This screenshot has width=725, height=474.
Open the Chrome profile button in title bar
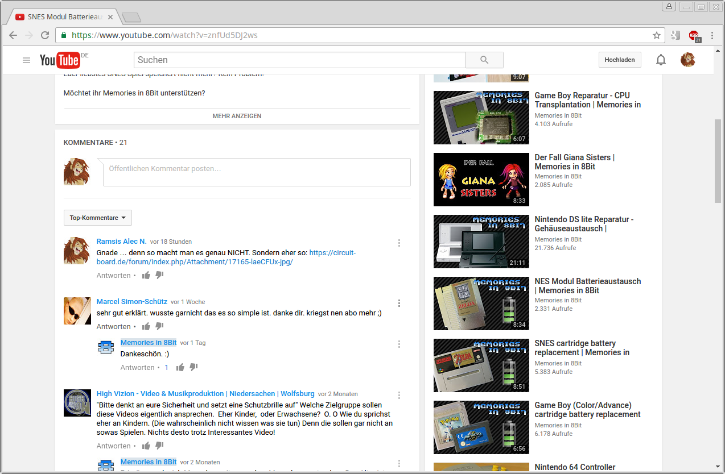click(x=669, y=6)
